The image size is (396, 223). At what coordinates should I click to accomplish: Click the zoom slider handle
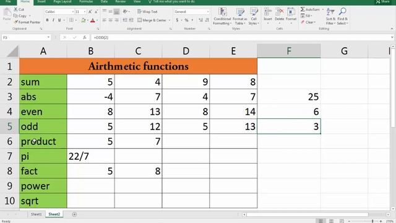click(x=372, y=221)
